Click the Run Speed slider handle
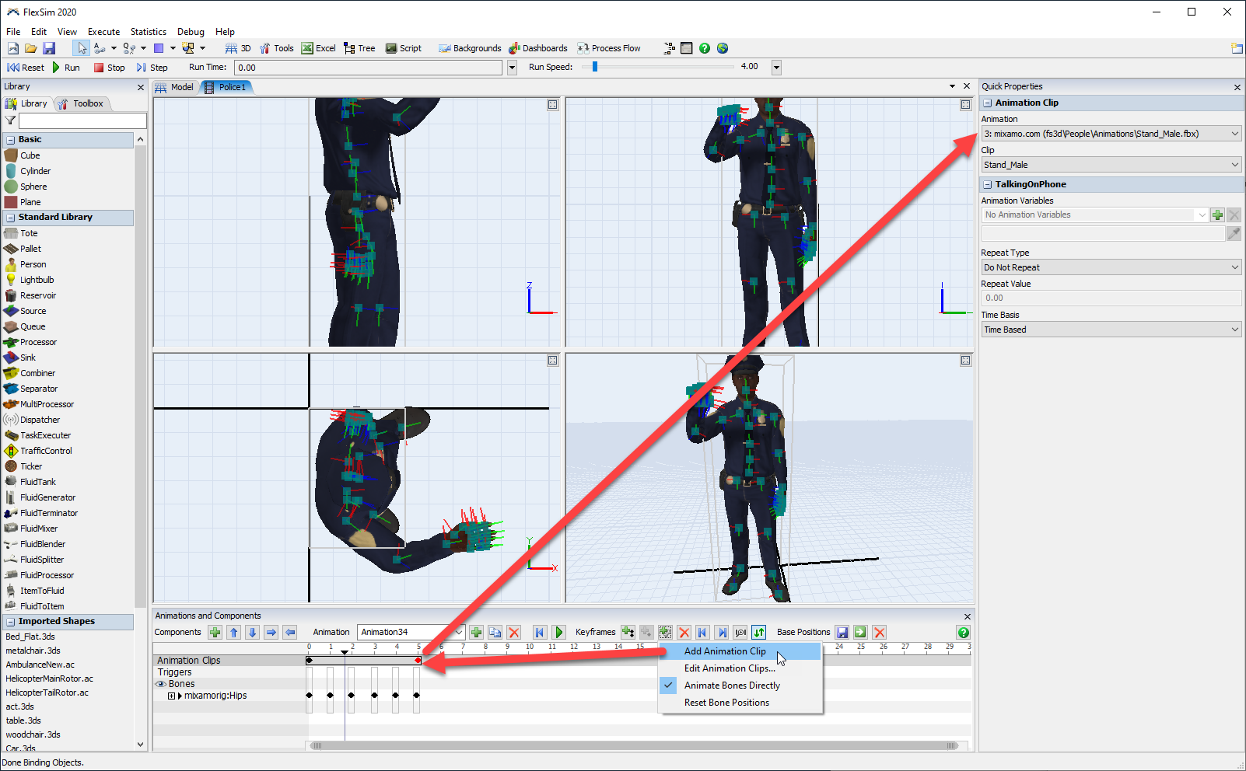The image size is (1246, 771). point(595,67)
